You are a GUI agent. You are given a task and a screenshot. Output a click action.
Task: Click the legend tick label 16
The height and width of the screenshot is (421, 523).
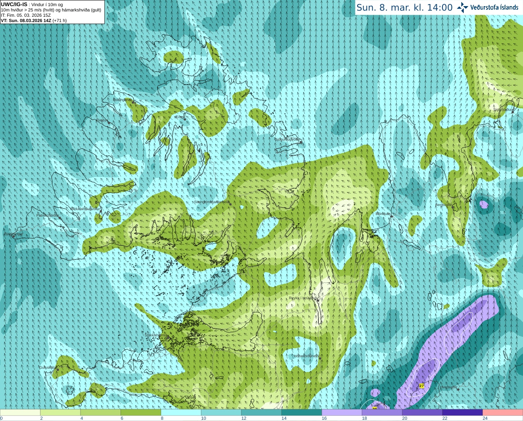pyautogui.click(x=324, y=418)
